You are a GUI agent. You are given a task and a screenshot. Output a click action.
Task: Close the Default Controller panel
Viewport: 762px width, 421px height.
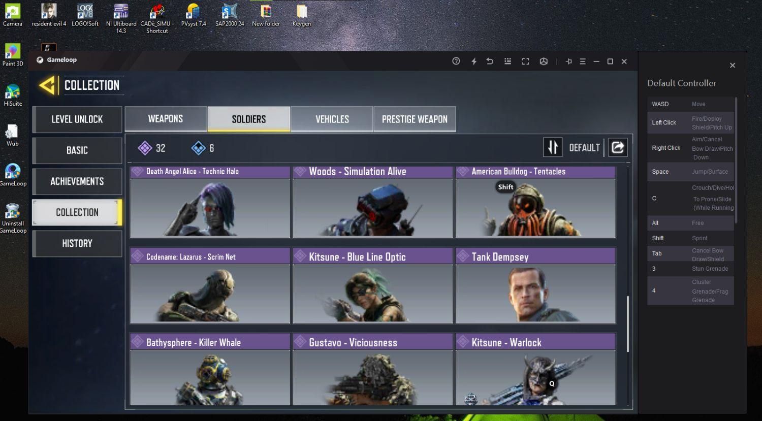[x=733, y=65]
